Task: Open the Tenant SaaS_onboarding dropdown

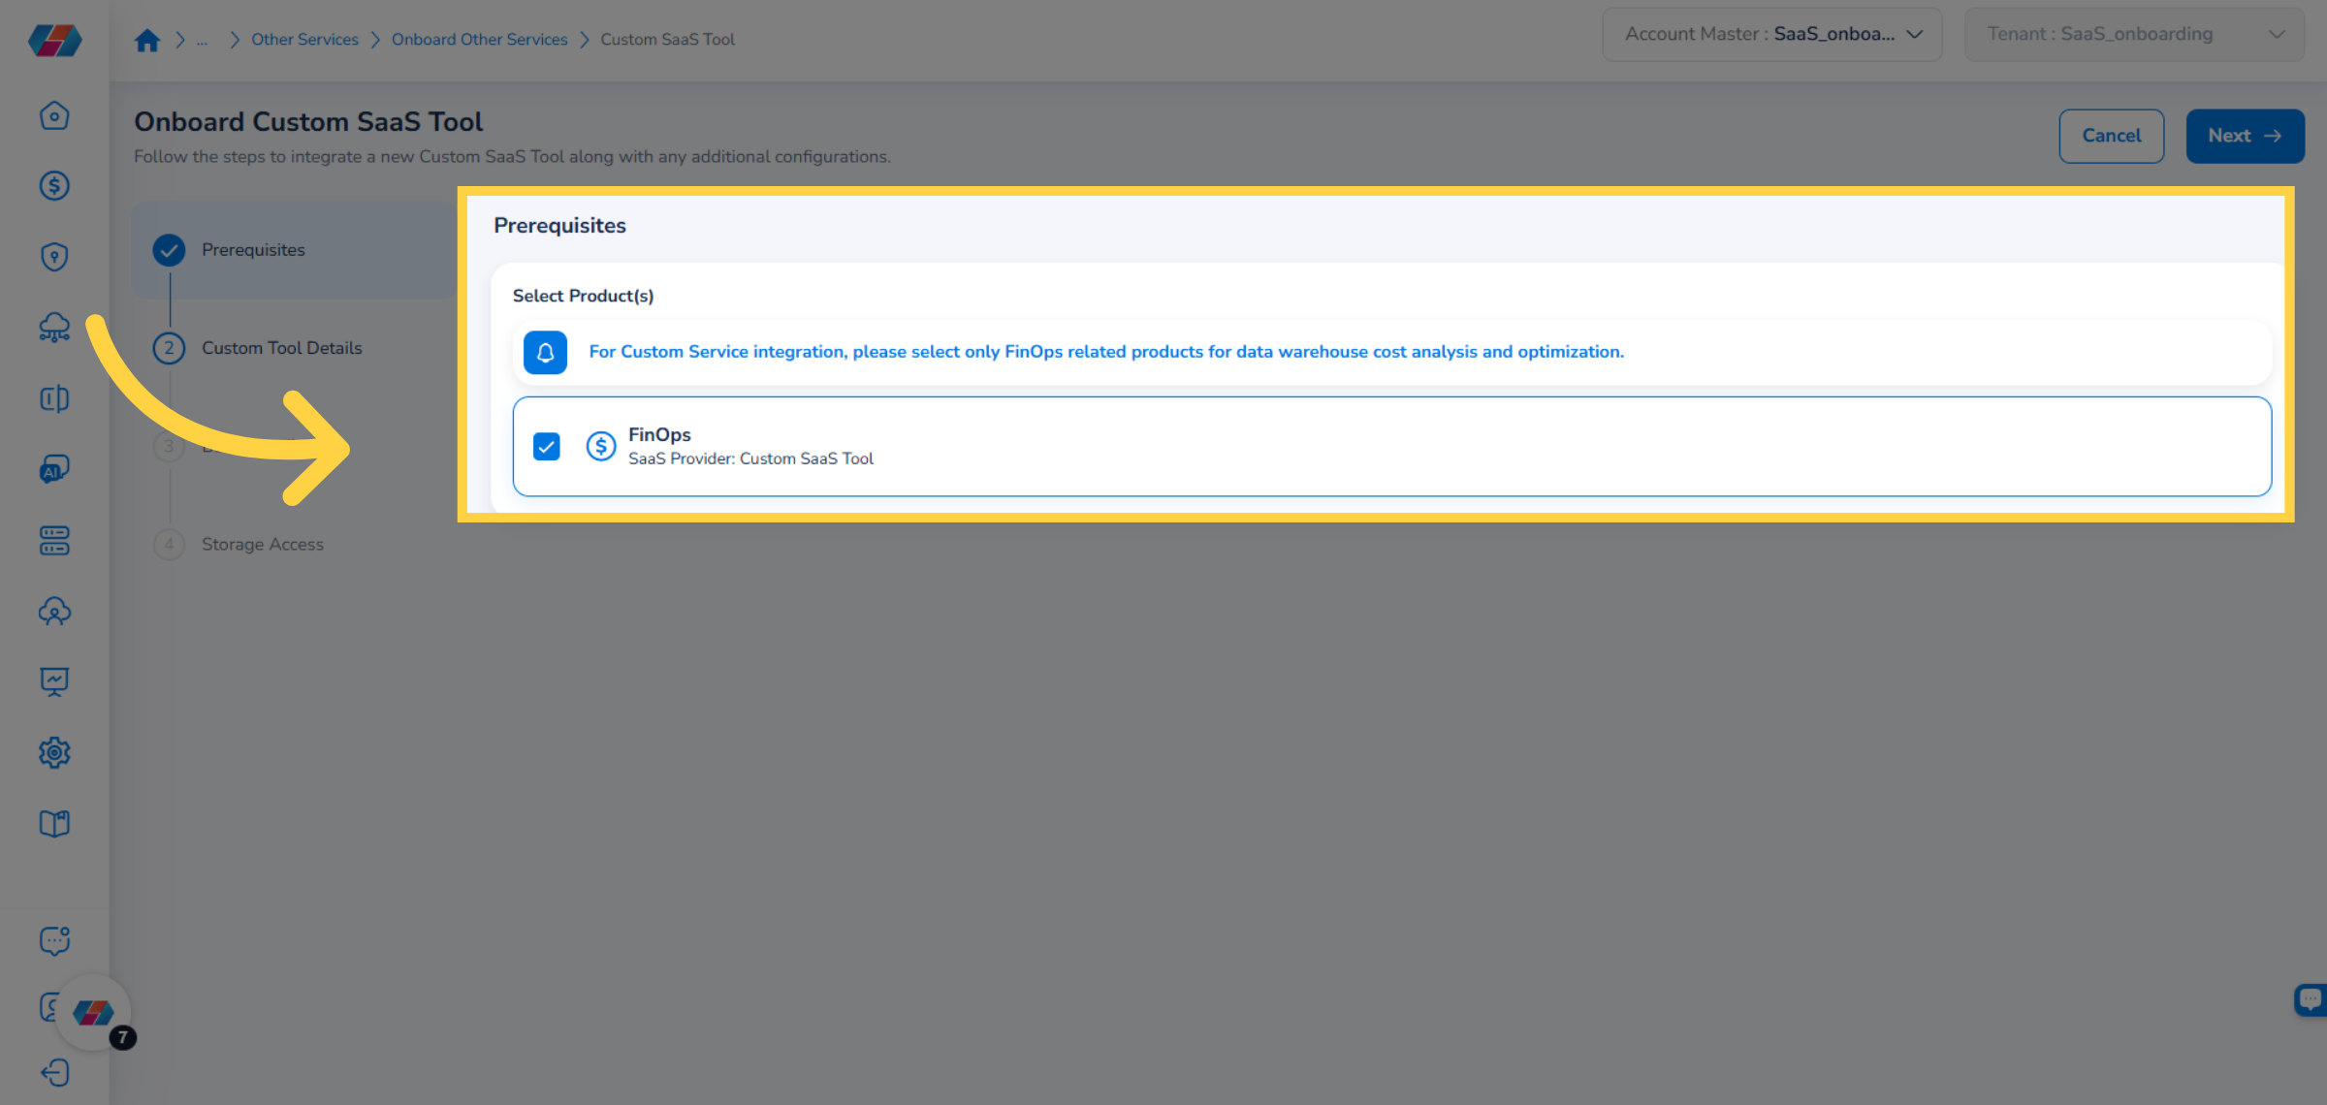Action: (x=2133, y=35)
